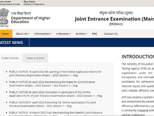This screenshot has width=154, height=116.
Task: Expand the Information chevron arrow
Action: pos(51,34)
